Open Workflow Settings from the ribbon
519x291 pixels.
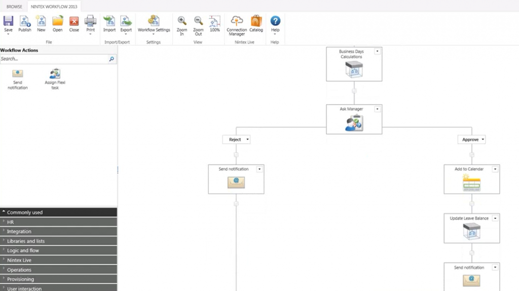click(154, 21)
